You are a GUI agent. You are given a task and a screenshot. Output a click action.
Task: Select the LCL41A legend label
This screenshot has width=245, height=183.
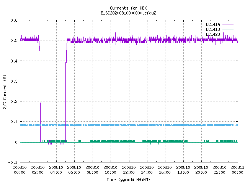(213, 24)
